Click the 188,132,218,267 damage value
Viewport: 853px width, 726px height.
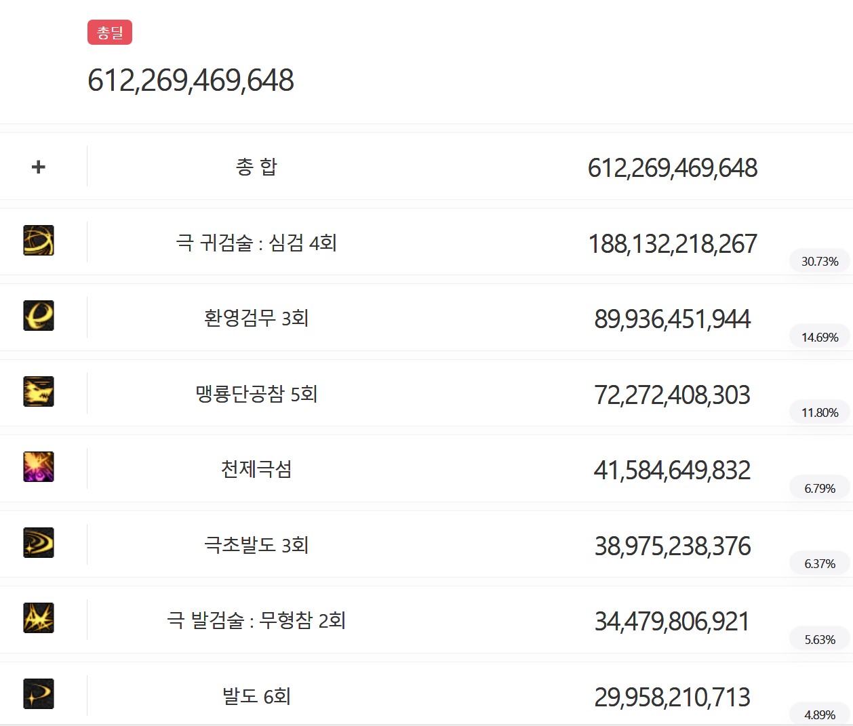pyautogui.click(x=672, y=244)
